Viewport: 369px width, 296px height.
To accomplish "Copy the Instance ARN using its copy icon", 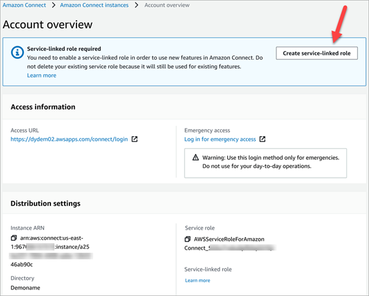I will click(x=14, y=238).
